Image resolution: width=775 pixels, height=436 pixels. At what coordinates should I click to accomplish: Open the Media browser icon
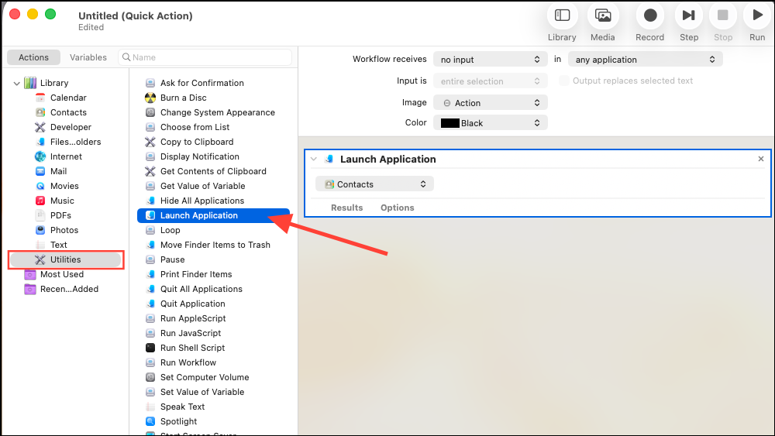pyautogui.click(x=602, y=15)
